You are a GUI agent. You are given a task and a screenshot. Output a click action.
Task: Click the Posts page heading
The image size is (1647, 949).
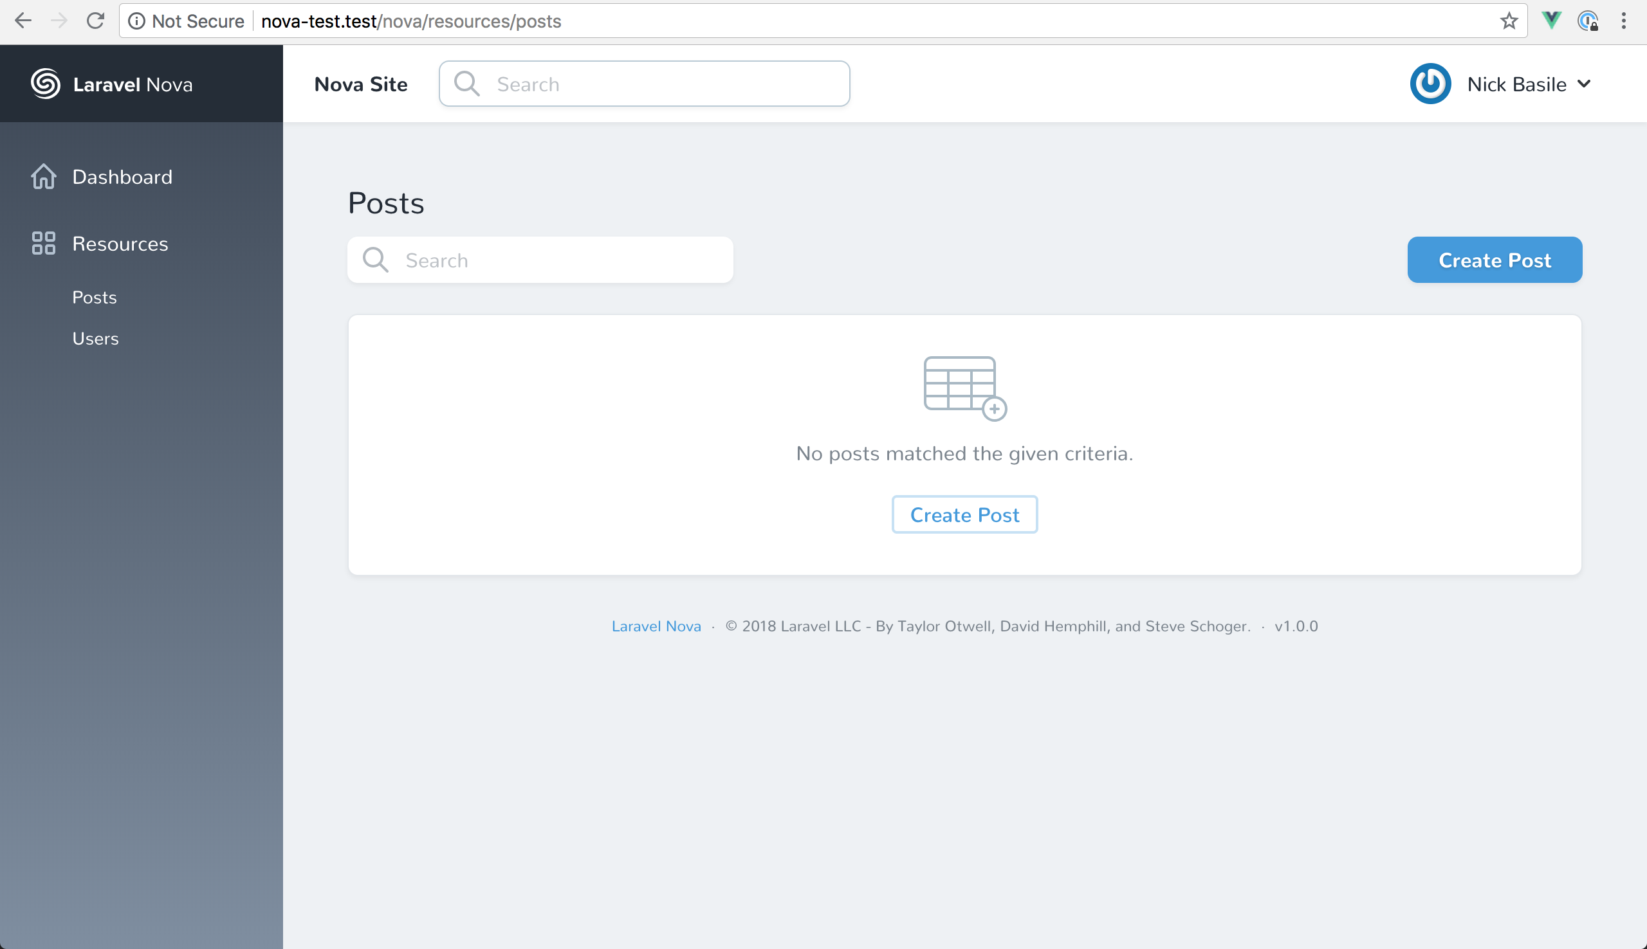pos(386,203)
